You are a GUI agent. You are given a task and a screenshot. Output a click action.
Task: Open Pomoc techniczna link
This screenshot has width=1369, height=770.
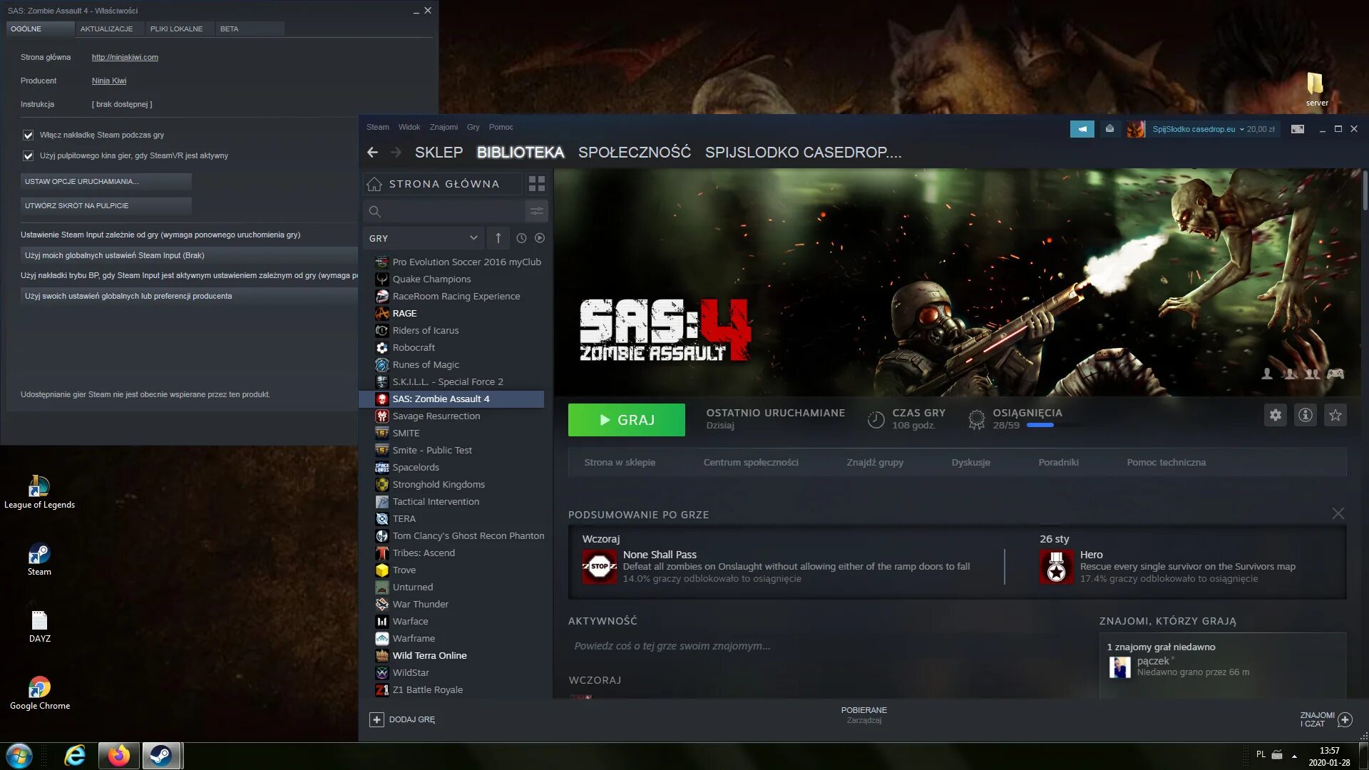click(x=1166, y=462)
